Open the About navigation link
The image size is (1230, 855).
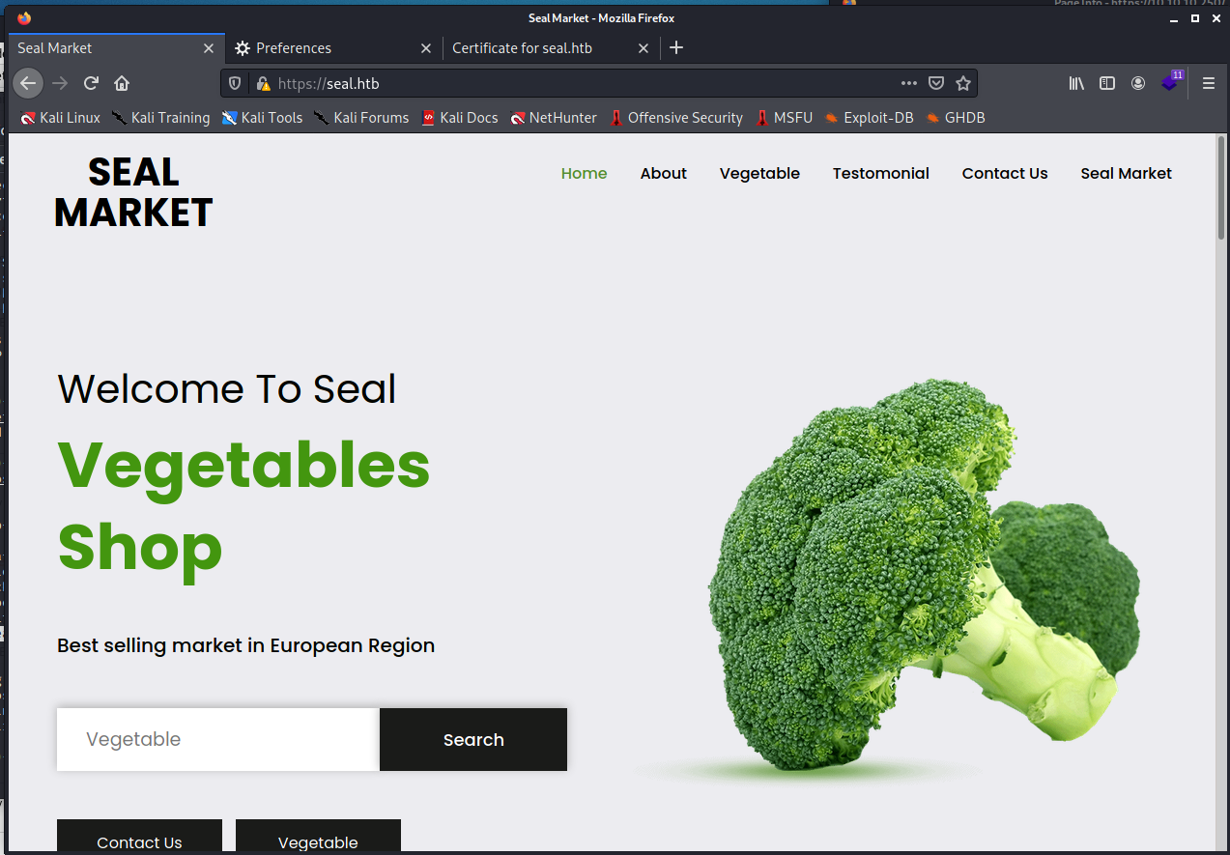click(x=663, y=174)
